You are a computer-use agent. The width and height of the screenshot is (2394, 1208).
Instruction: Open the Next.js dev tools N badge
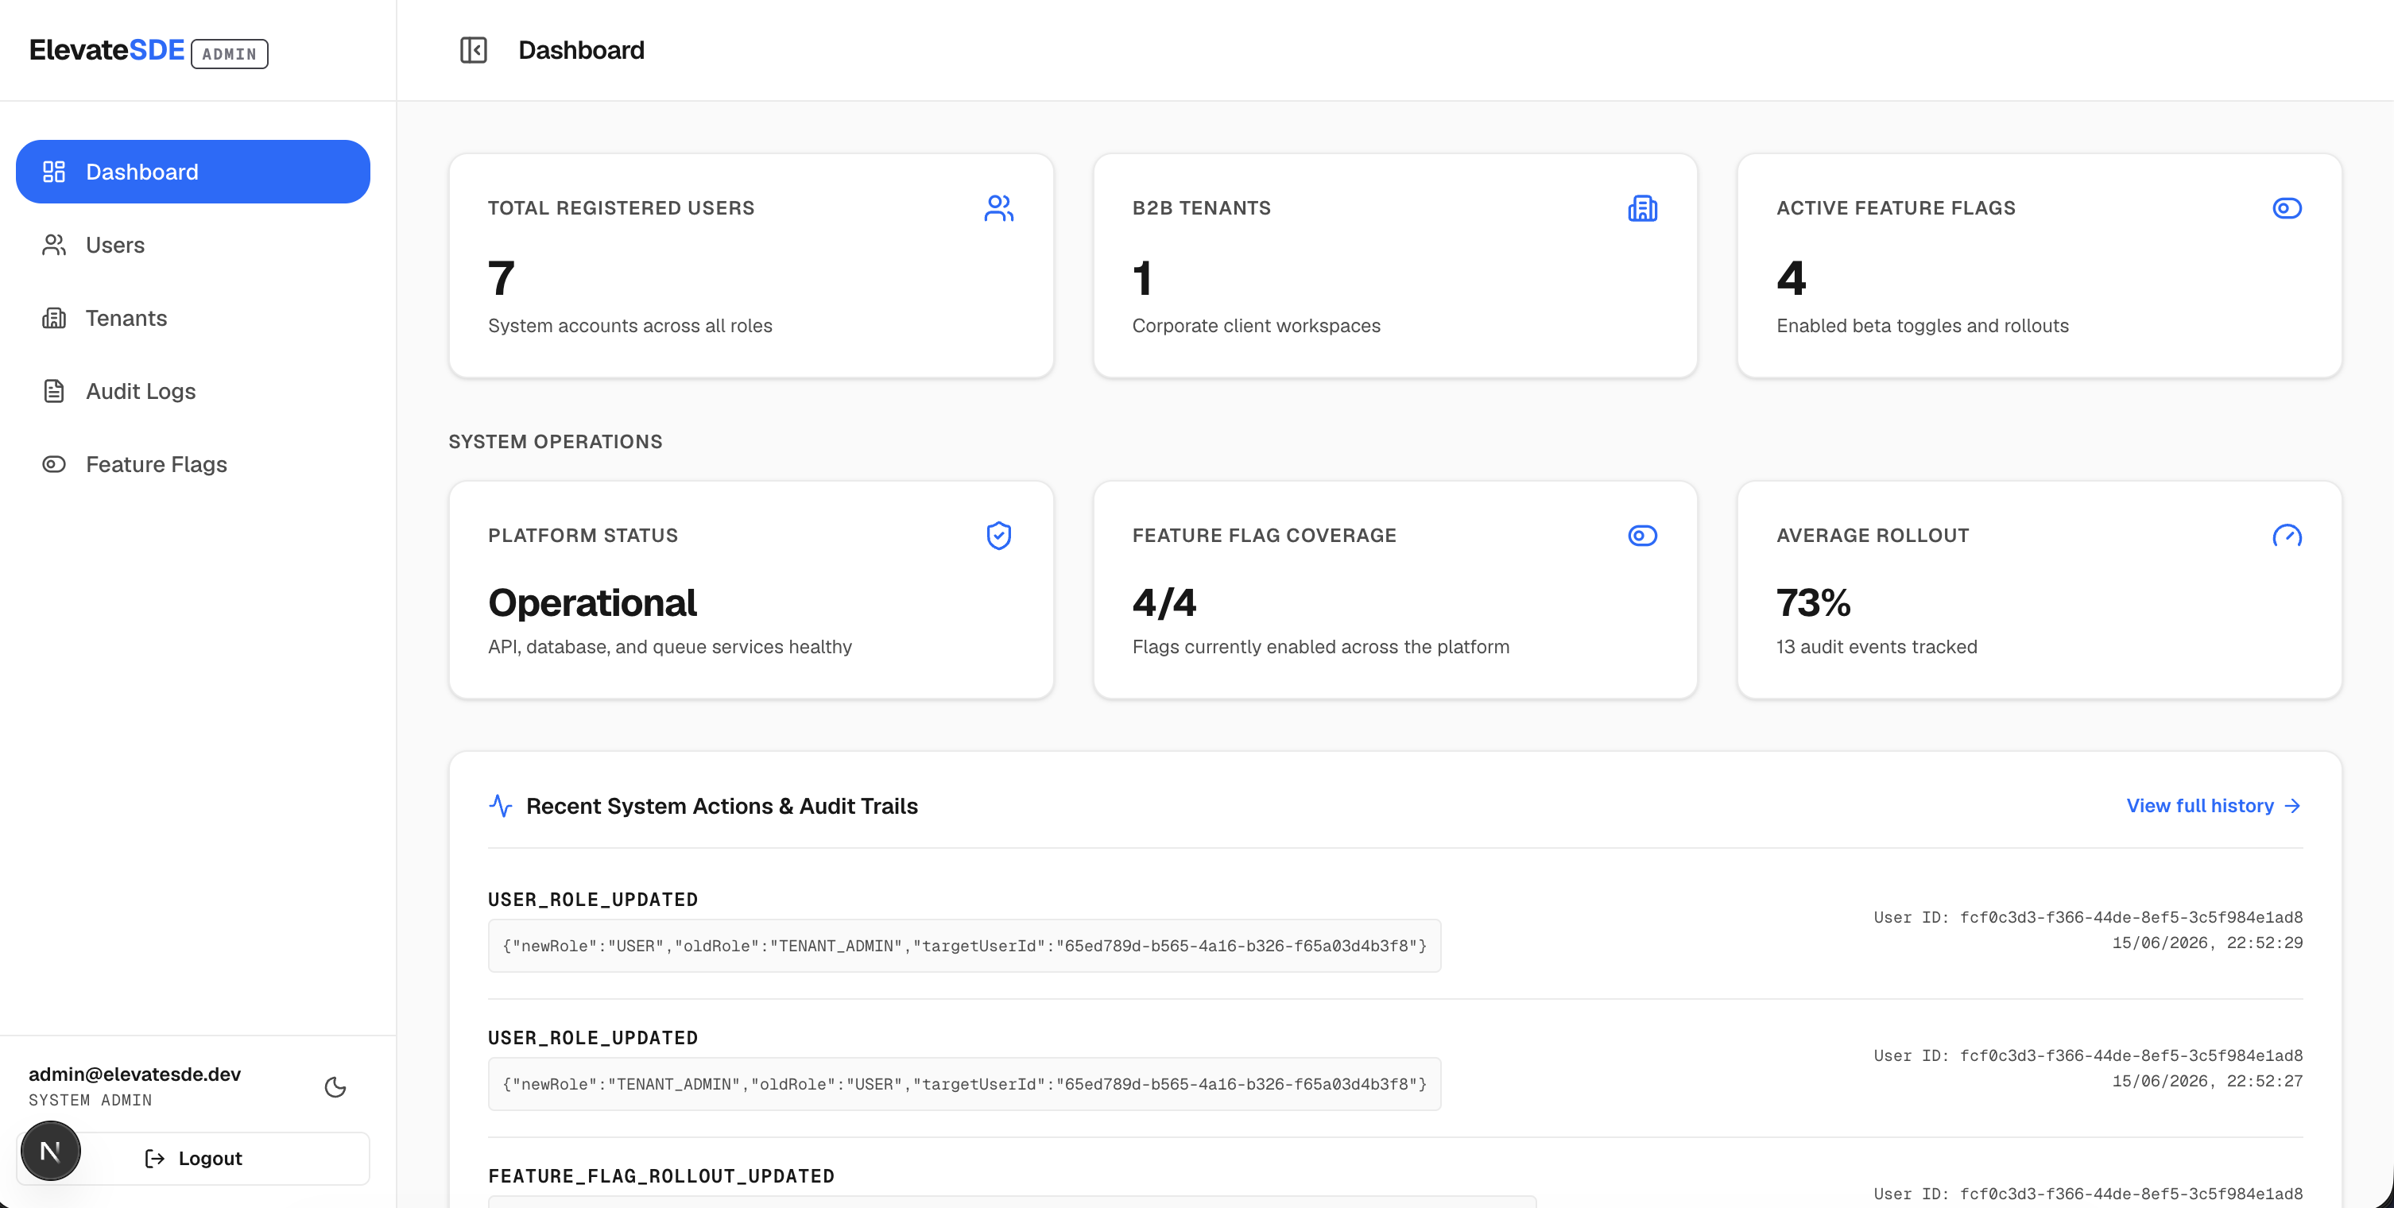tap(51, 1152)
